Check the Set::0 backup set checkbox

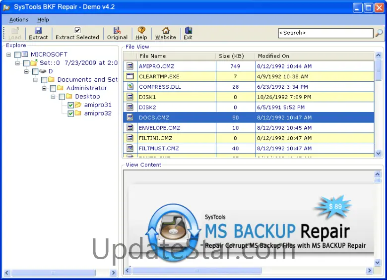(x=26, y=63)
